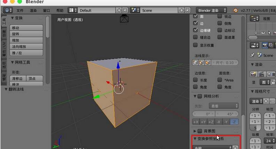Enable the 面遮罩 checkbox
This screenshot has height=149, width=276.
point(220,37)
